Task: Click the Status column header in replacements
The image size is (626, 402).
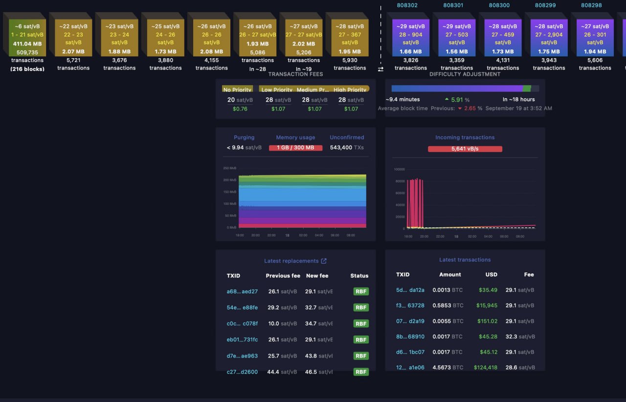Action: click(359, 276)
